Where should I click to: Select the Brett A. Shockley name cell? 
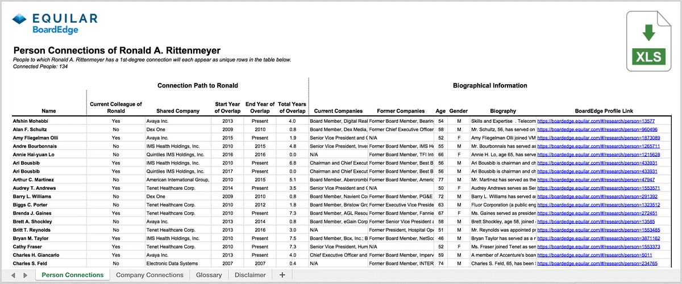[x=49, y=221]
